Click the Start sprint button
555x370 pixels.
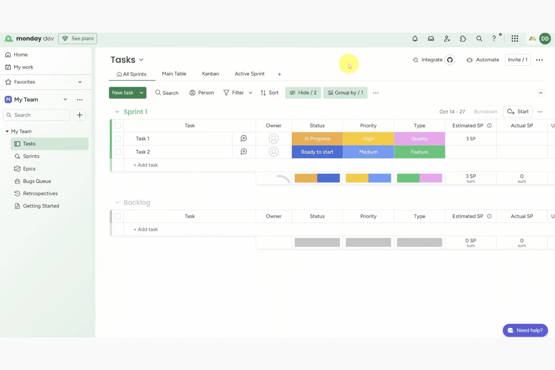518,112
